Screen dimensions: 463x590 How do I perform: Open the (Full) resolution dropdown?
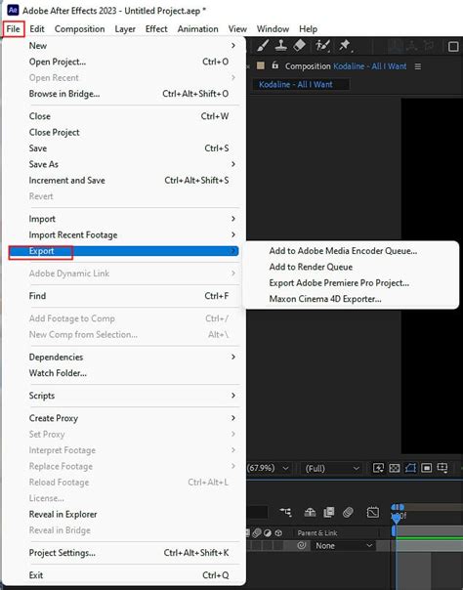[x=332, y=469]
